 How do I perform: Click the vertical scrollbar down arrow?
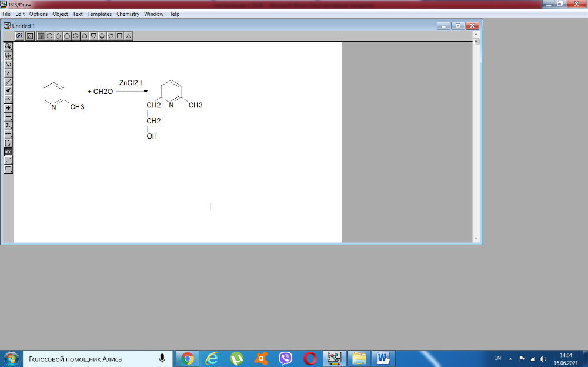(x=476, y=238)
